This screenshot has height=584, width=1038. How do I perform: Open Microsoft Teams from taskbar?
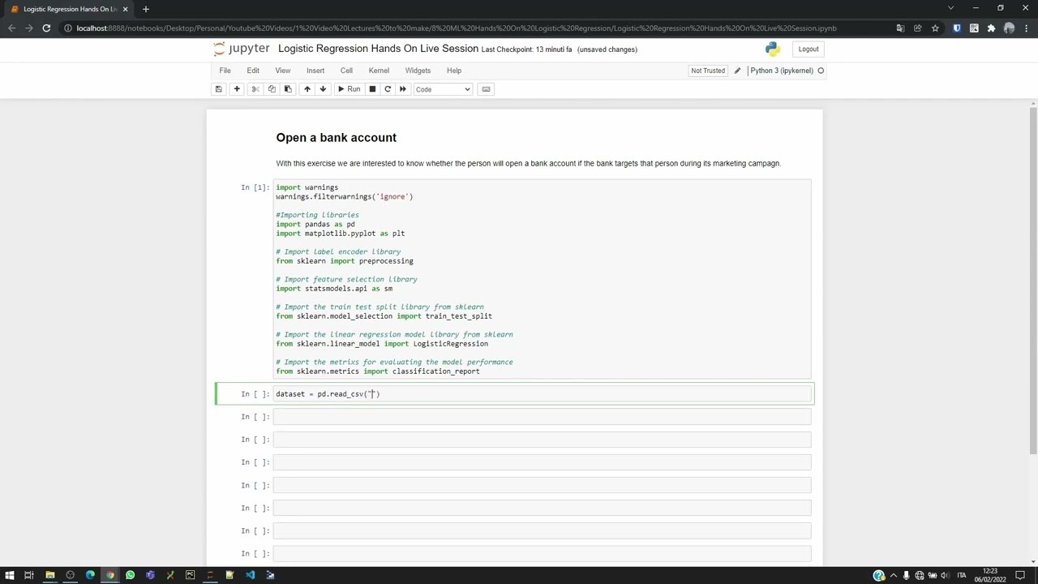[x=150, y=575]
